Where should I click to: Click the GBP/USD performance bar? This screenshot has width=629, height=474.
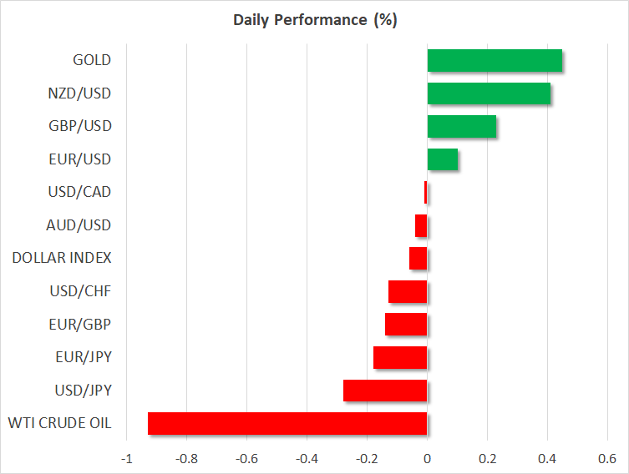(462, 127)
